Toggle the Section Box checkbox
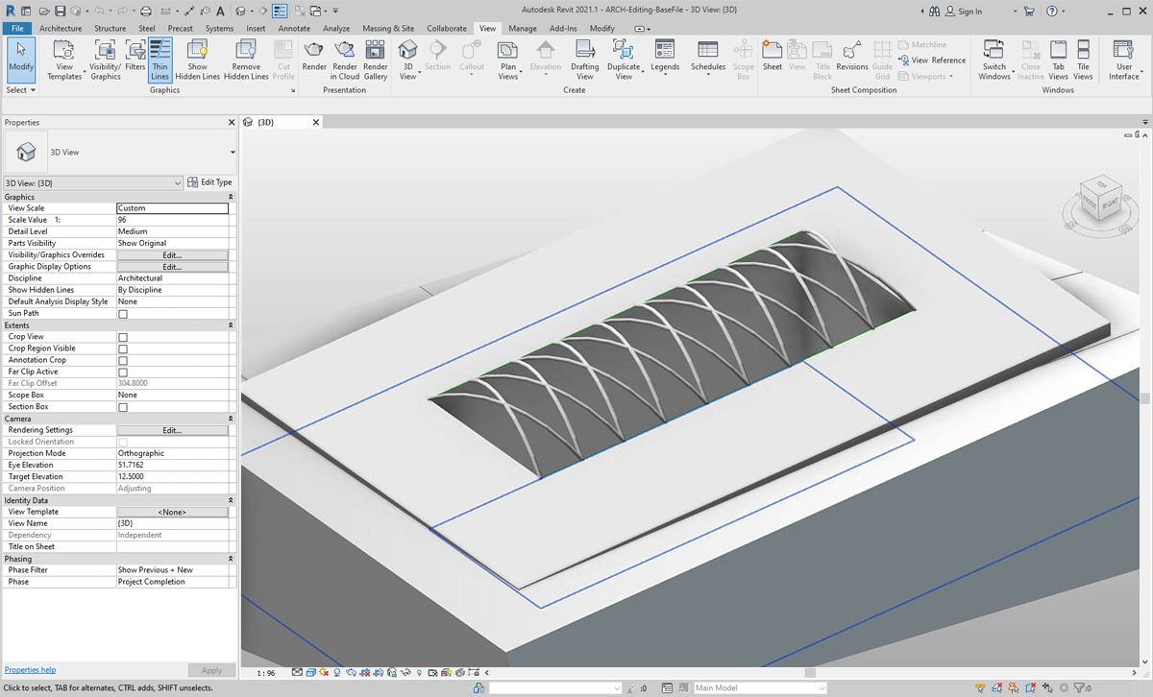 click(123, 407)
